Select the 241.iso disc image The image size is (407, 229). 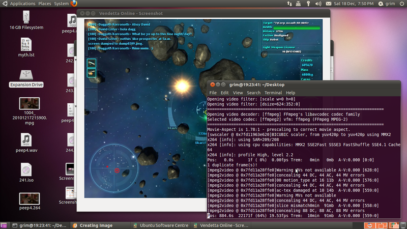pos(26,173)
